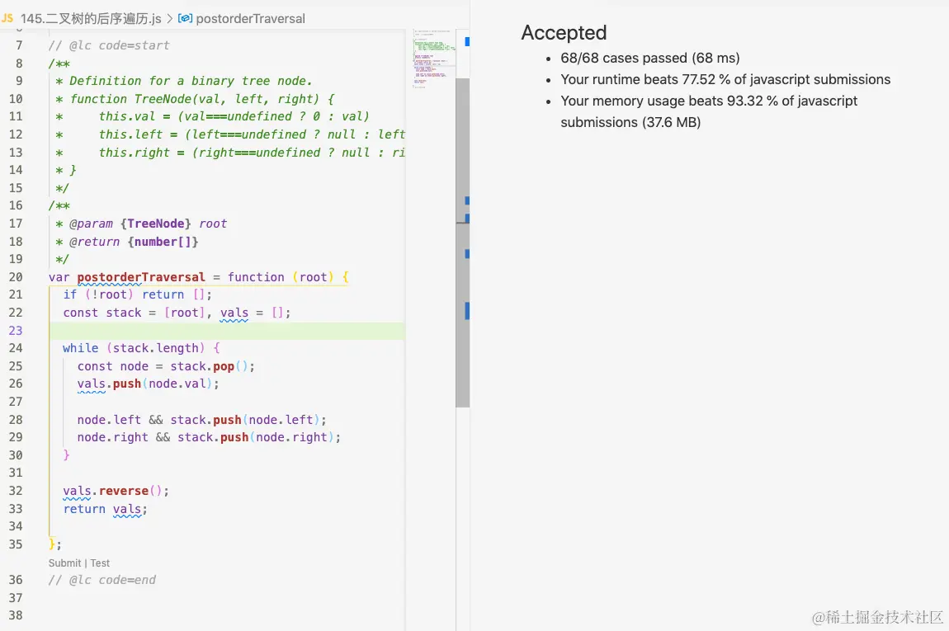
Task: Click '// @lc code=start' comment
Action: [109, 45]
